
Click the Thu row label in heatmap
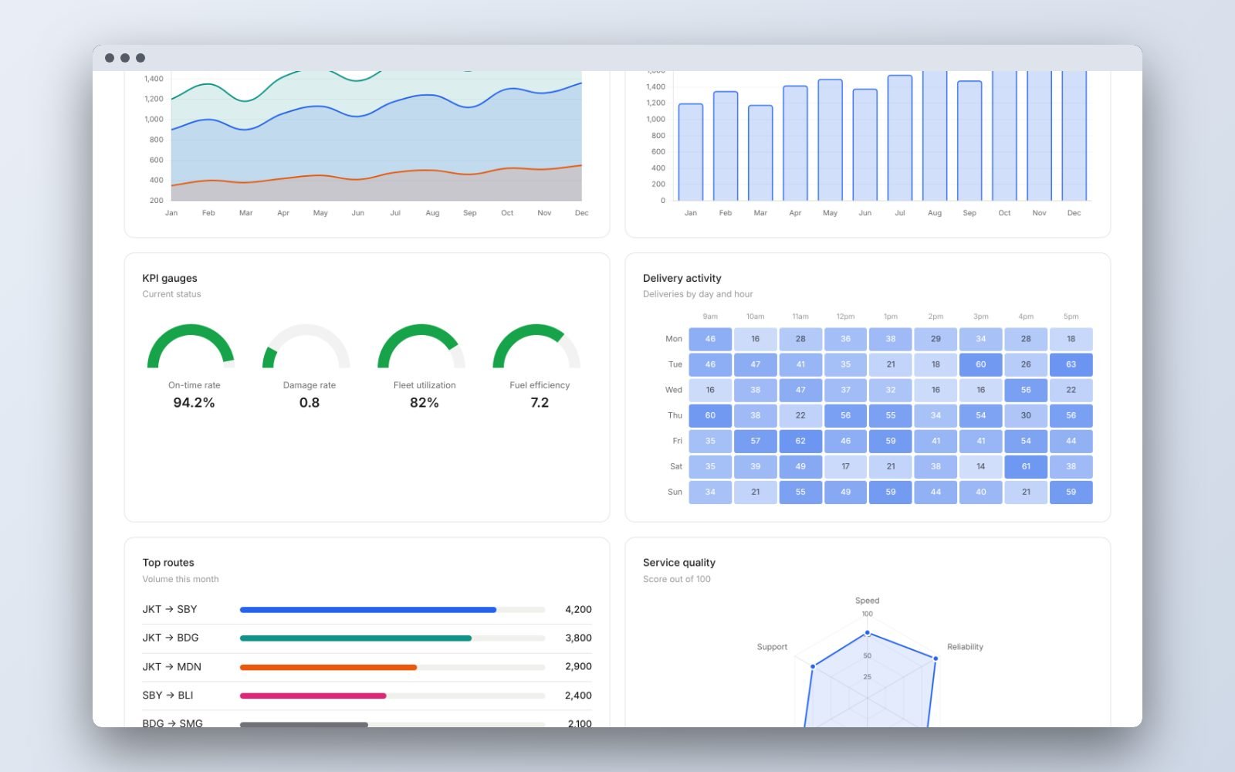675,415
